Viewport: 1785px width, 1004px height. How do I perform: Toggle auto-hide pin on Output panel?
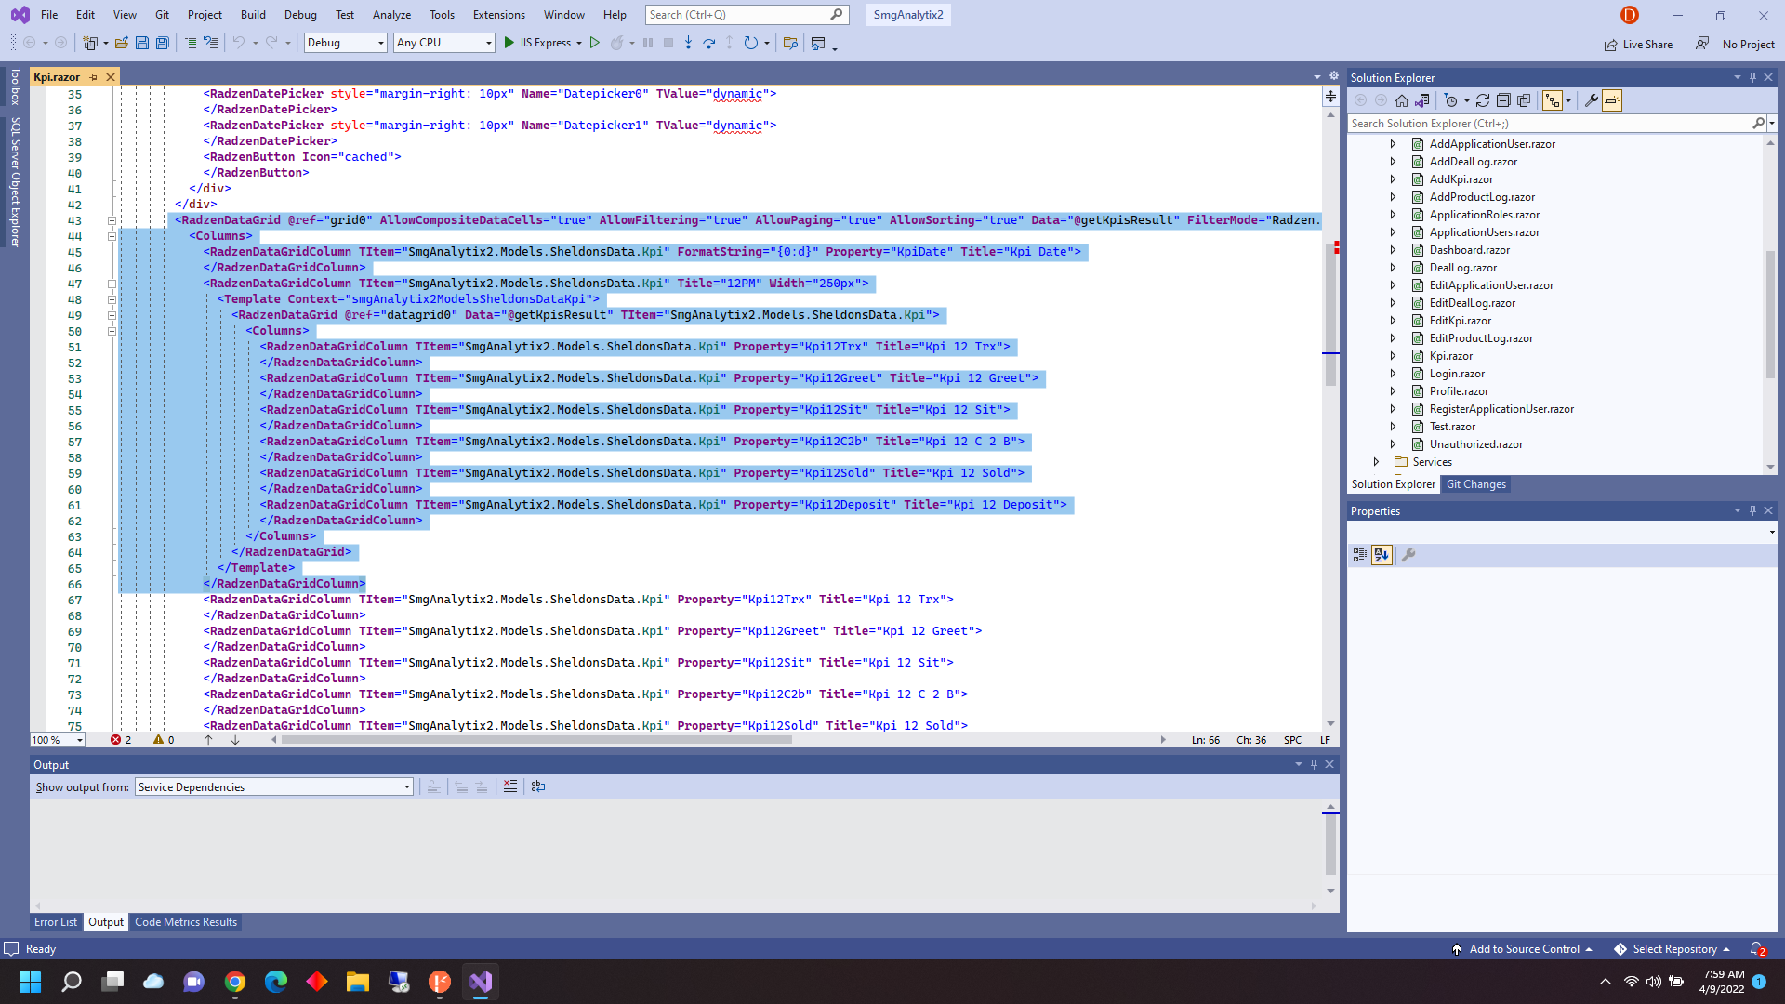click(x=1314, y=764)
